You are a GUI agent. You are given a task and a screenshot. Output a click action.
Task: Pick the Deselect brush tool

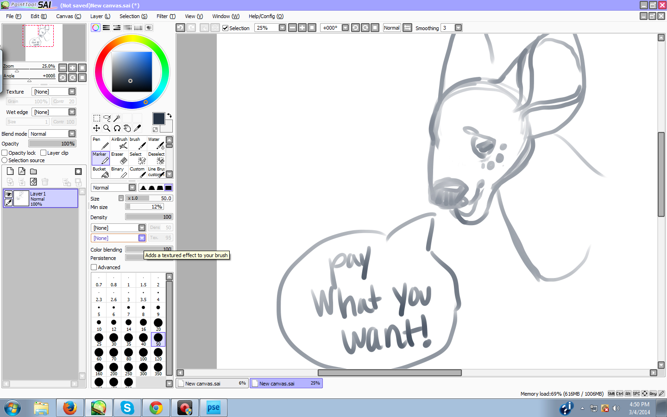tap(156, 158)
